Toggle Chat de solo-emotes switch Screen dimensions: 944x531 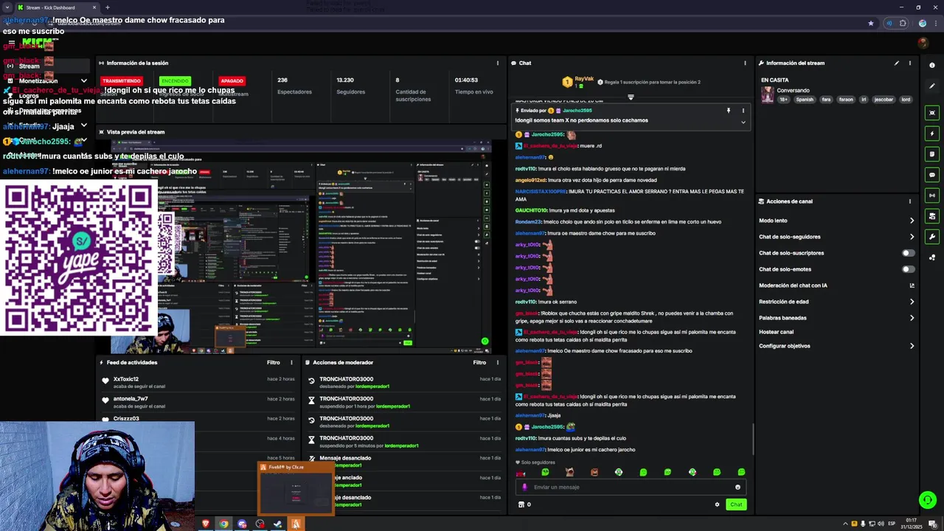[908, 269]
